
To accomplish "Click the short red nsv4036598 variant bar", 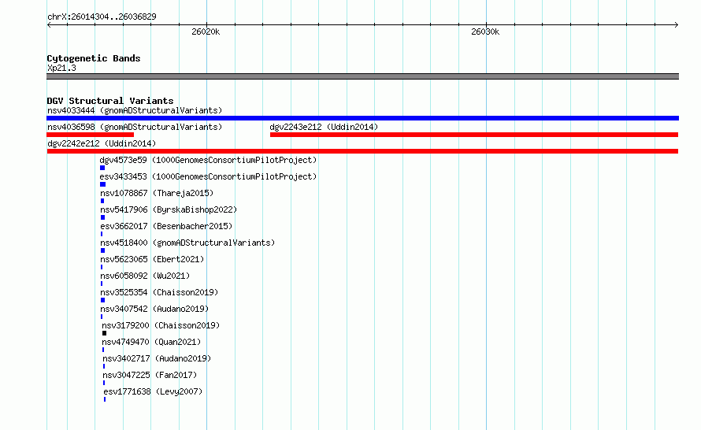I will tap(91, 135).
